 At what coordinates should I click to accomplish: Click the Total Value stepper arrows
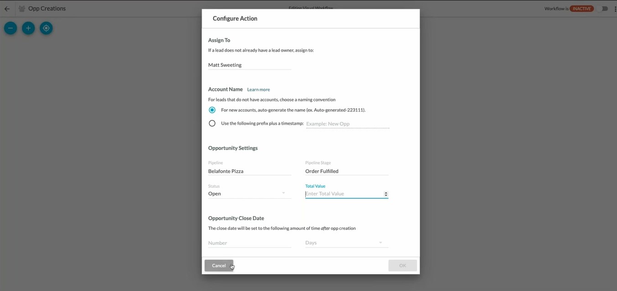click(386, 194)
